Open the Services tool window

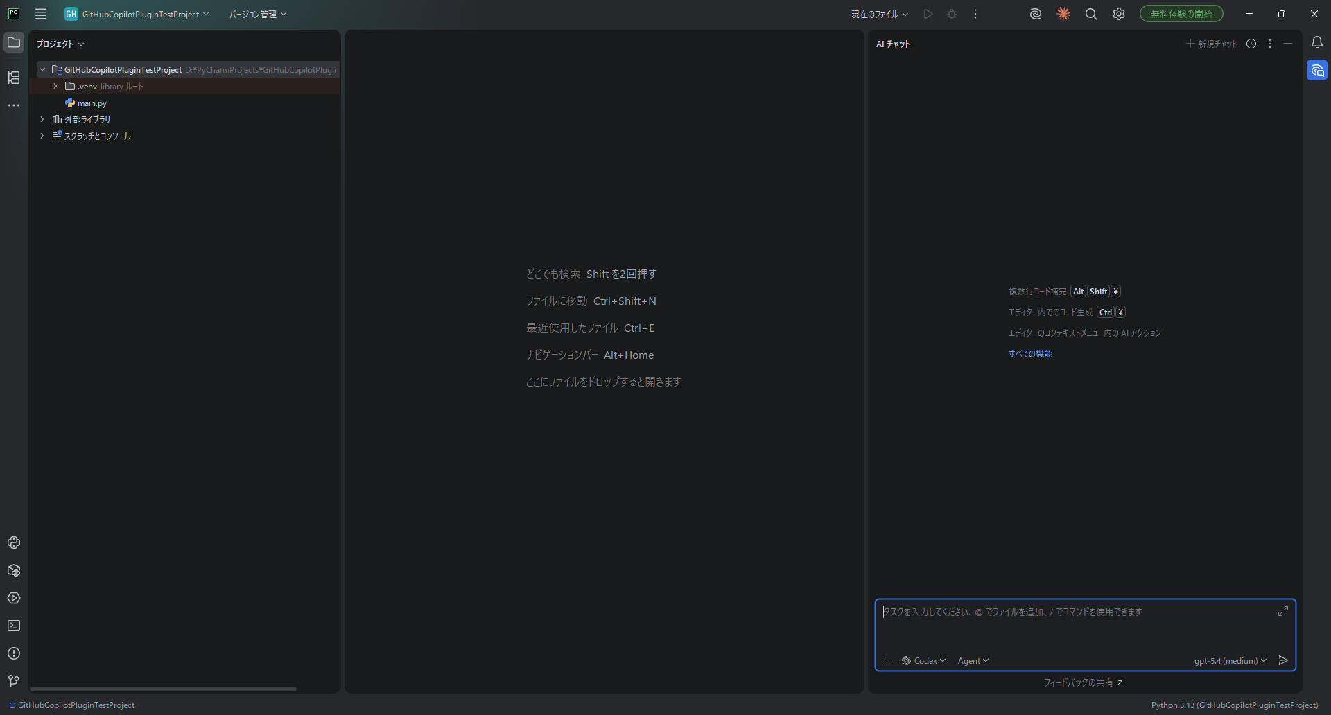tap(14, 598)
